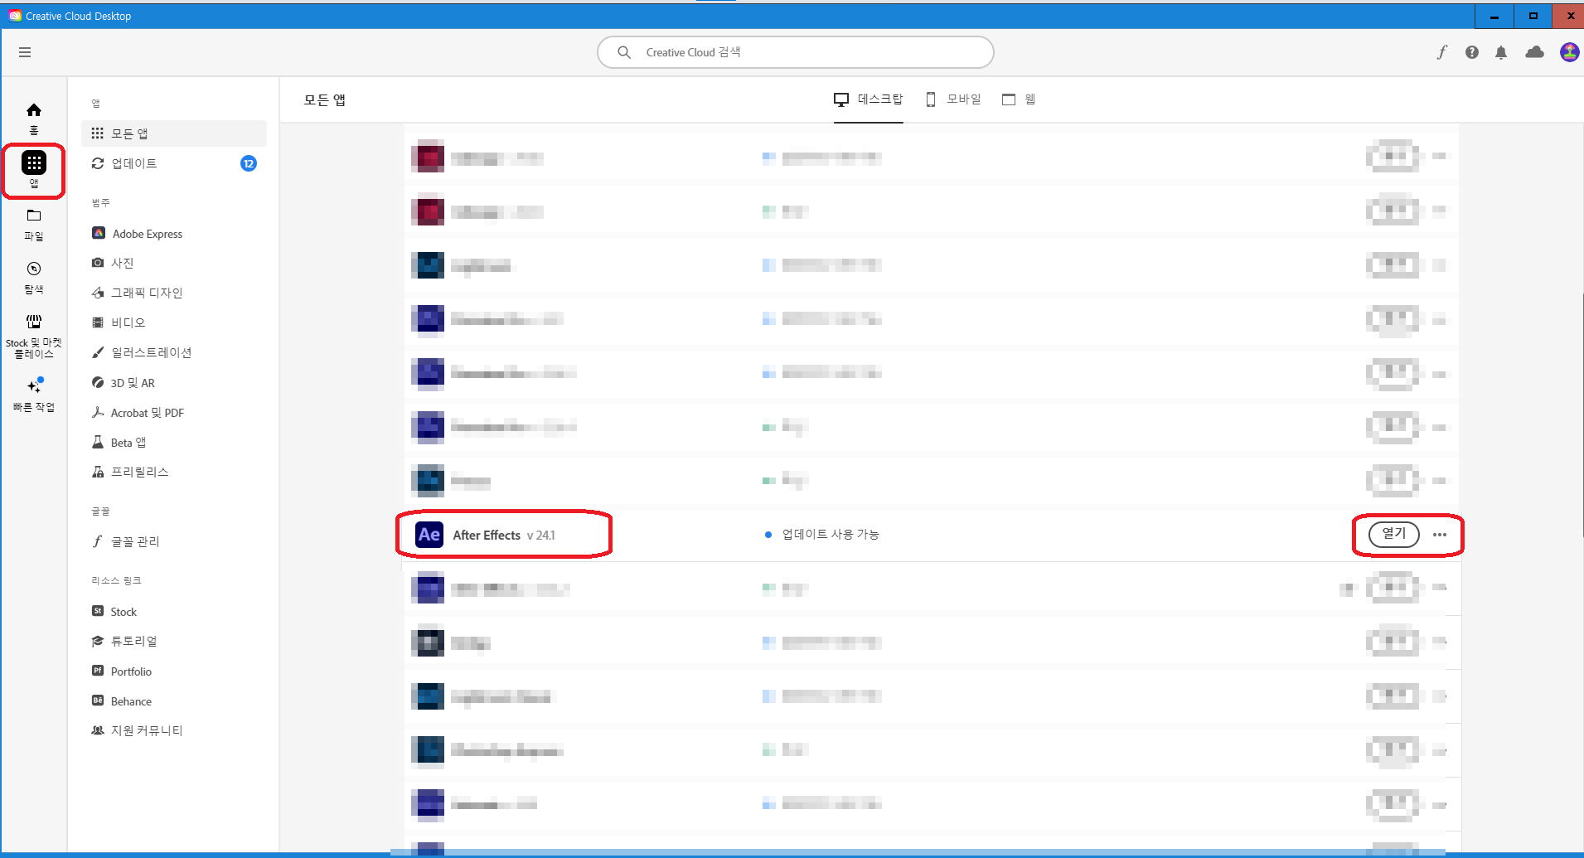
Task: Open the notifications bell icon
Action: coord(1502,51)
